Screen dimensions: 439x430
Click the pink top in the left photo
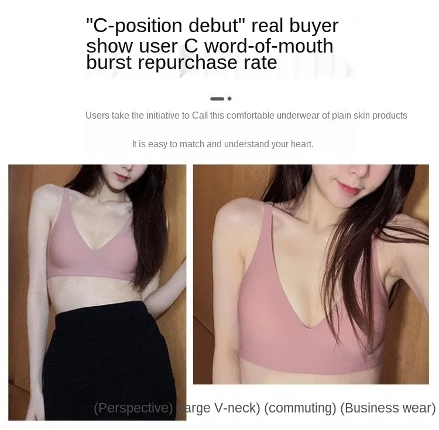coord(92,251)
